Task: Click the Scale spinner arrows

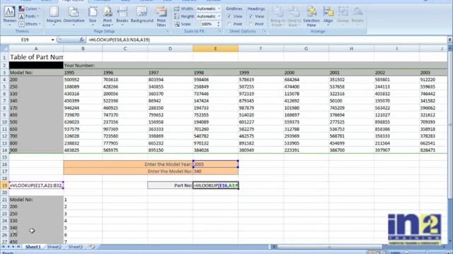Action: pyautogui.click(x=219, y=24)
